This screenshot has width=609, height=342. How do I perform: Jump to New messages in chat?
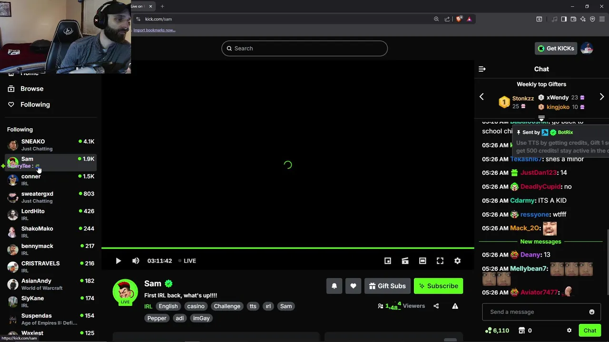[x=540, y=241]
